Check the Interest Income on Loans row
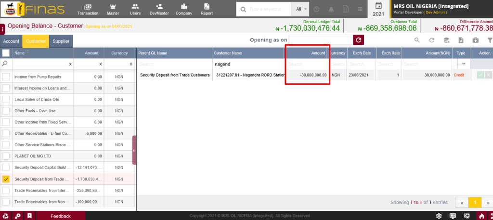The width and height of the screenshot is (493, 220). coord(6,88)
